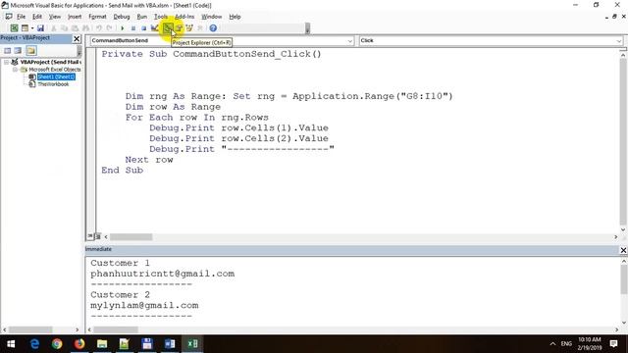The height and width of the screenshot is (353, 628).
Task: Toggle Folders icon in Project panel
Action: pos(31,50)
